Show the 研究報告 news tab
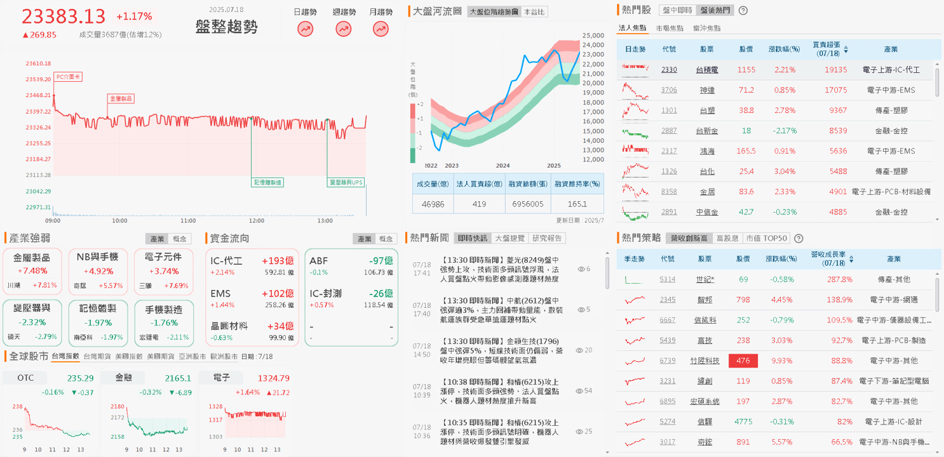The width and height of the screenshot is (944, 457). [x=548, y=238]
